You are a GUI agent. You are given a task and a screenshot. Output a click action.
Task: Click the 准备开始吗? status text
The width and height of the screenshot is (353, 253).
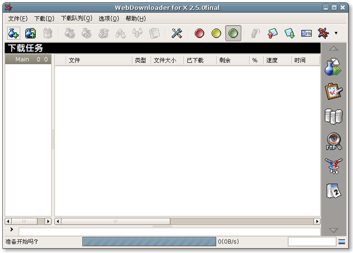click(x=22, y=242)
